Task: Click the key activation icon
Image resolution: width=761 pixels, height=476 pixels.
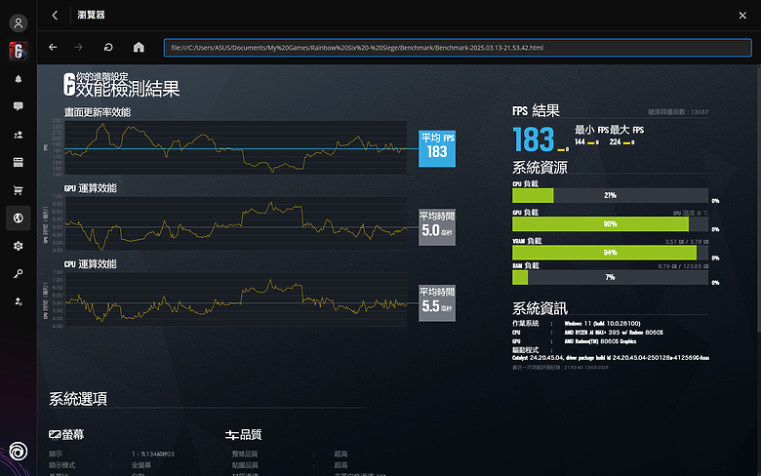Action: [18, 274]
